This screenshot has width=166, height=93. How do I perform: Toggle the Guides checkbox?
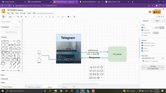[142, 48]
